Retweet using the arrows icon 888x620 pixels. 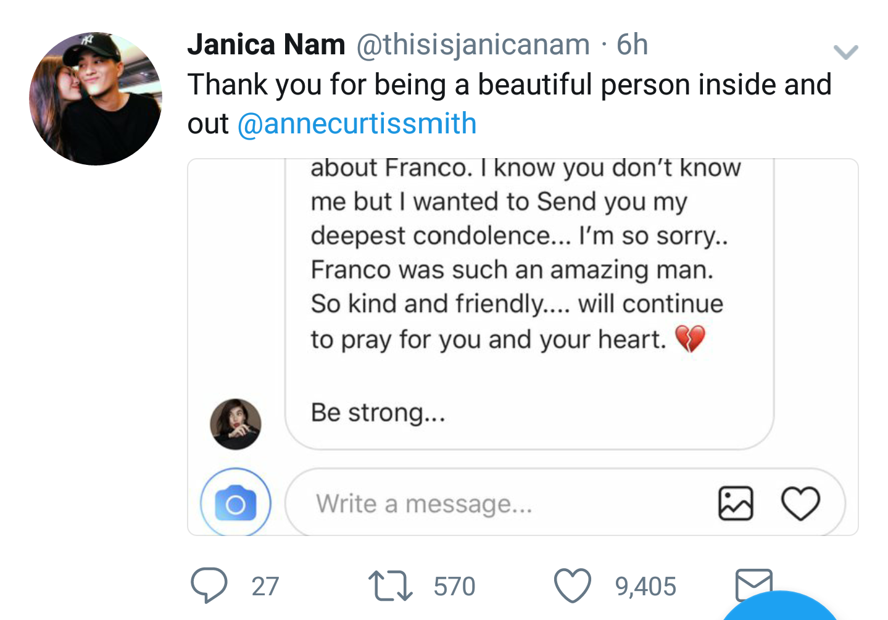click(x=390, y=586)
